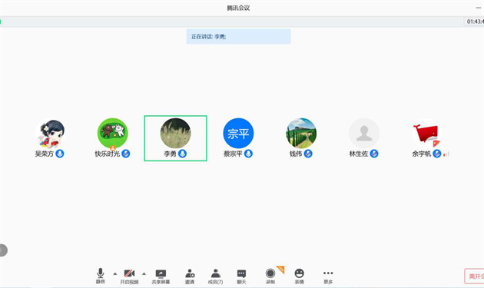Click 余宇帆's network signal bars
The image size is (484, 288).
tap(446, 154)
